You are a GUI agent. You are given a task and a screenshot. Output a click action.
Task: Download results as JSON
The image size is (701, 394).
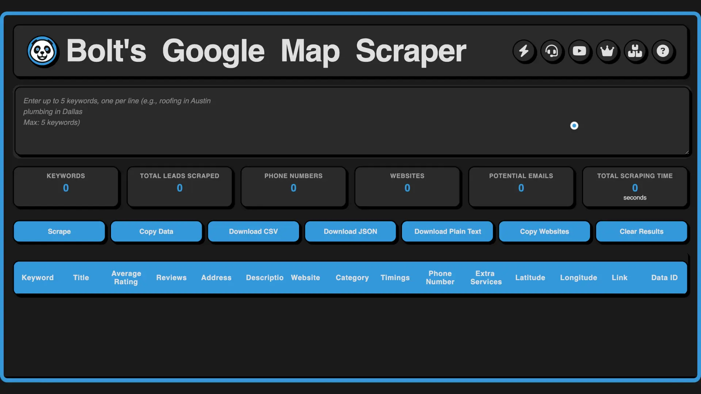[x=350, y=231]
